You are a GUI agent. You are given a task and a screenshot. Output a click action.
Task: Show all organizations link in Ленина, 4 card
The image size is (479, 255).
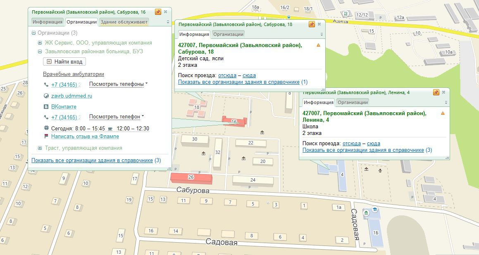[363, 150]
